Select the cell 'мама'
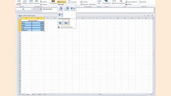Screen dimensions: 171x96 [x=26, y=25]
